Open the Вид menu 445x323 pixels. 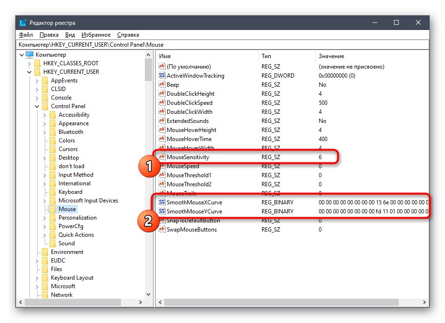tap(70, 35)
